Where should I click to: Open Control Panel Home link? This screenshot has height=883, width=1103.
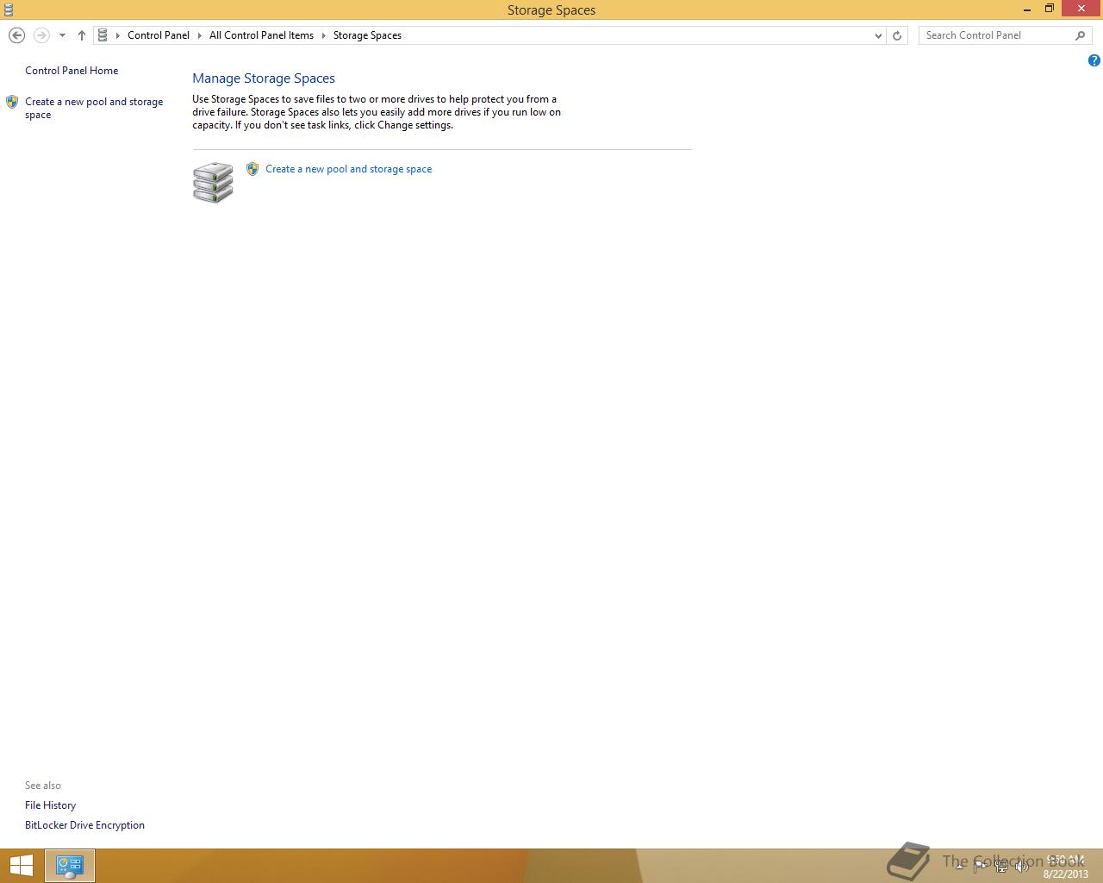click(x=72, y=71)
